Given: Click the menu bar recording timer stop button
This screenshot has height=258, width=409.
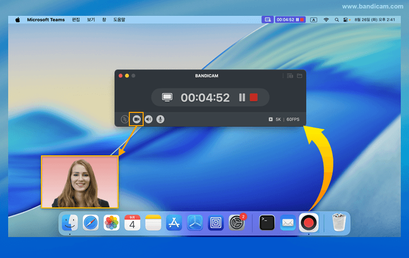Looking at the screenshot, I should coord(303,19).
